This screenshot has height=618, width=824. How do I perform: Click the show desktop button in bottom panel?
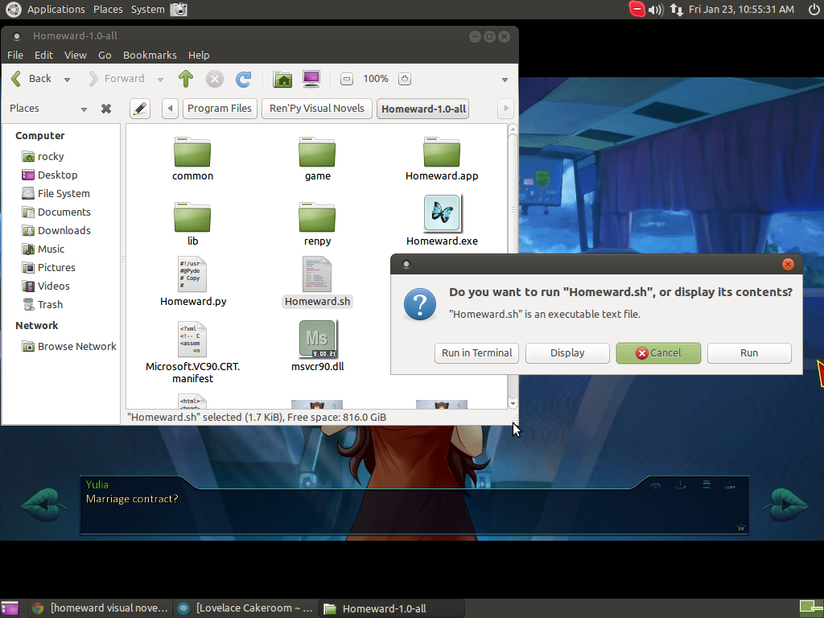click(x=10, y=608)
